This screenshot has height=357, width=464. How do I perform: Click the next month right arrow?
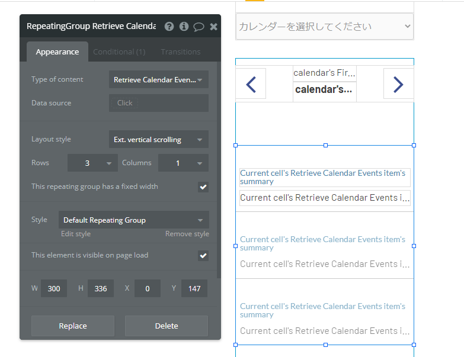click(x=398, y=84)
